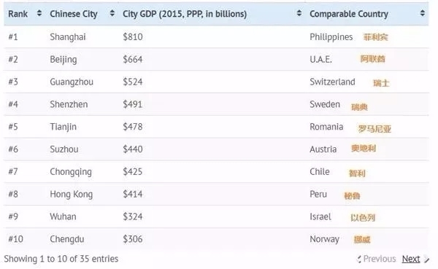
Task: Click the Previous page link
Action: (380, 259)
